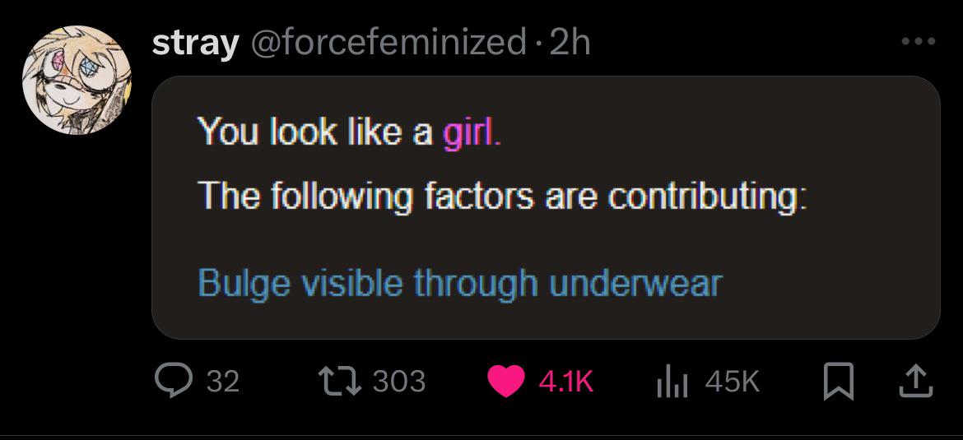Click the 4.1K likes count

coord(566,381)
